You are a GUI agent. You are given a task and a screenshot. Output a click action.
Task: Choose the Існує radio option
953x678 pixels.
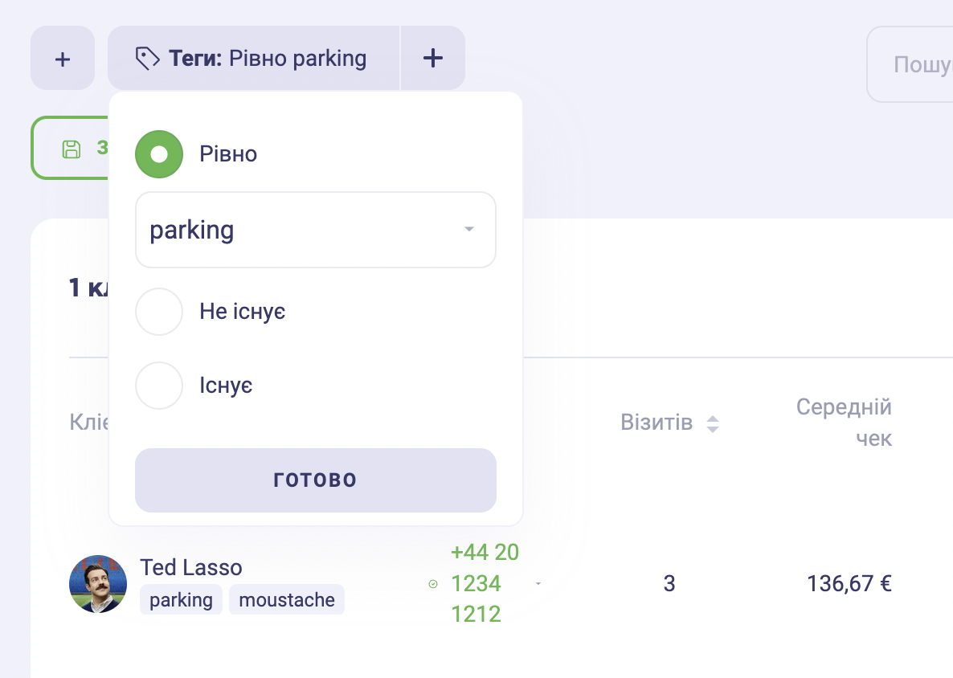click(159, 386)
